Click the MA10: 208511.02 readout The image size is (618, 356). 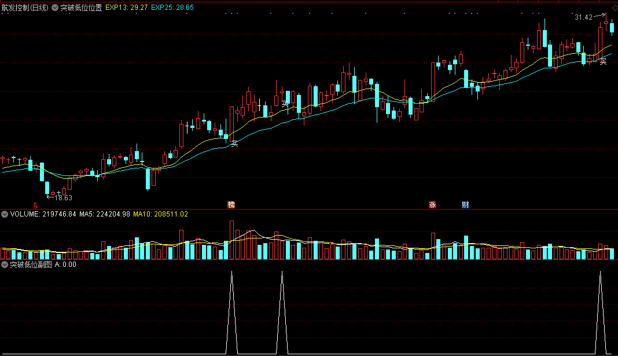click(160, 214)
